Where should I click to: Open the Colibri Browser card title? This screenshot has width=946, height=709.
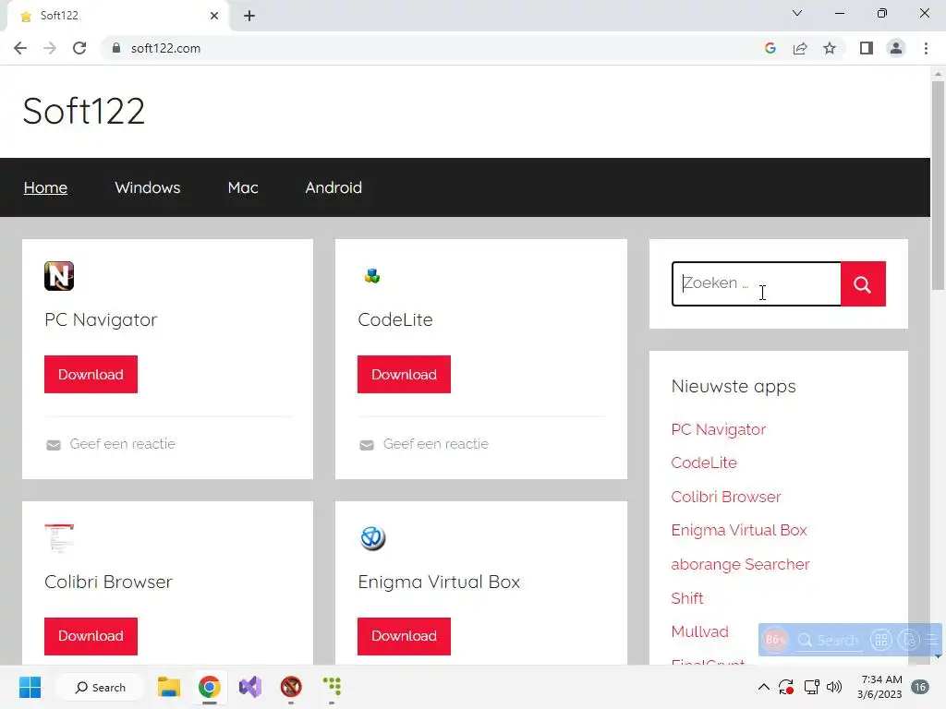point(109,582)
